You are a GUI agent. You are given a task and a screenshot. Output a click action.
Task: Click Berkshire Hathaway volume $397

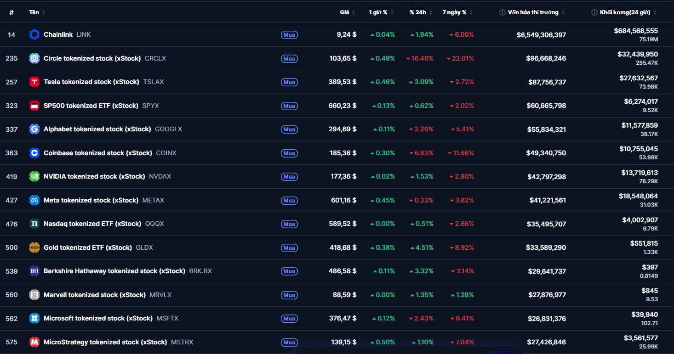pyautogui.click(x=650, y=267)
